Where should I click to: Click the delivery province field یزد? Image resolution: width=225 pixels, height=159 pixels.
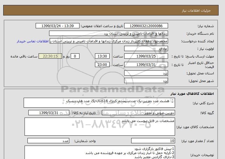point(146,73)
